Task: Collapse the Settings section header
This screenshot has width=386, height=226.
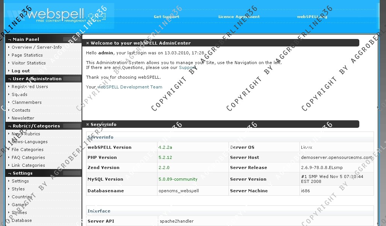Action: point(44,173)
